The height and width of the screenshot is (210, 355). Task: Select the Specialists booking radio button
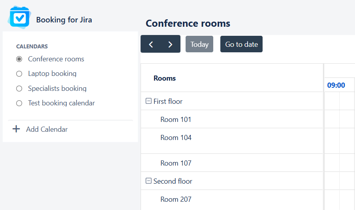coord(19,88)
